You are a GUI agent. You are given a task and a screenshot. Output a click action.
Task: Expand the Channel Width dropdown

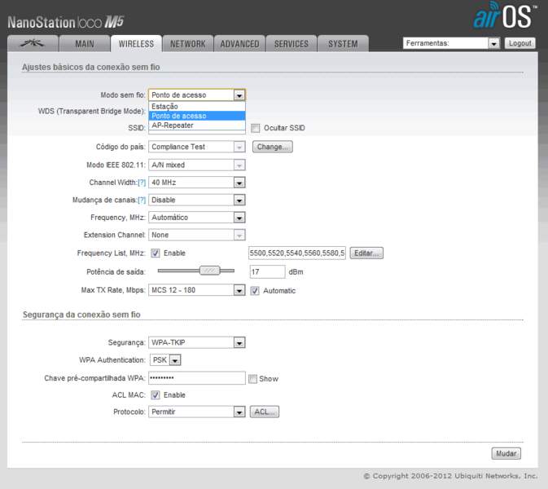click(x=197, y=183)
